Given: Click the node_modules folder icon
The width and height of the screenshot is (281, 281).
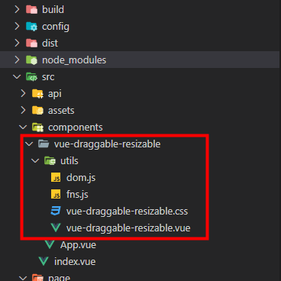Looking at the screenshot, I should coord(32,60).
